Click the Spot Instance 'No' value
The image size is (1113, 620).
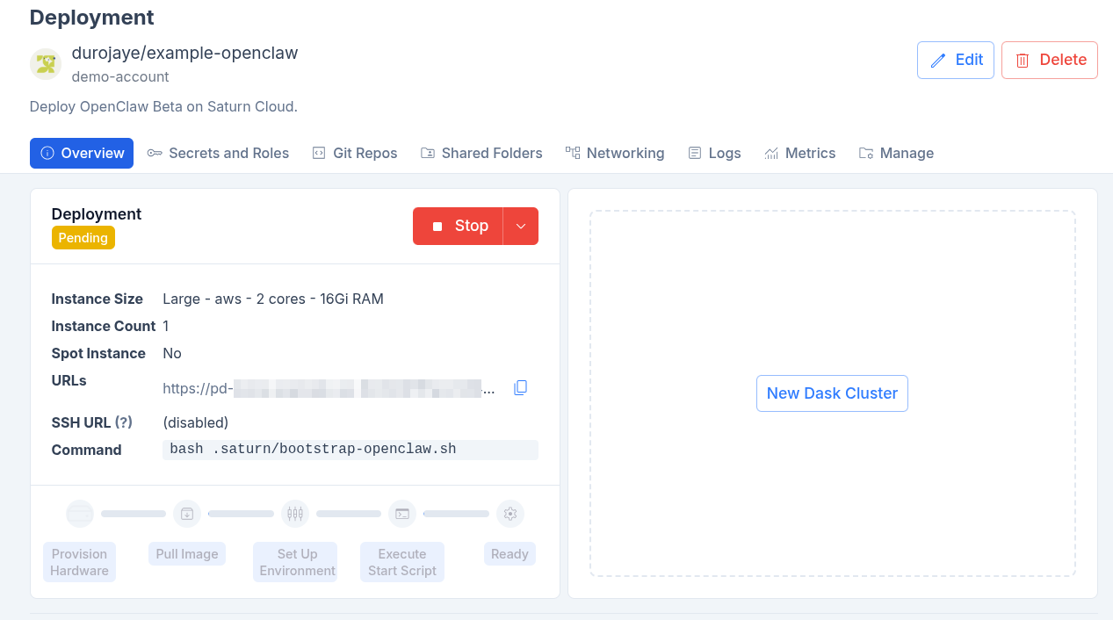(x=172, y=353)
